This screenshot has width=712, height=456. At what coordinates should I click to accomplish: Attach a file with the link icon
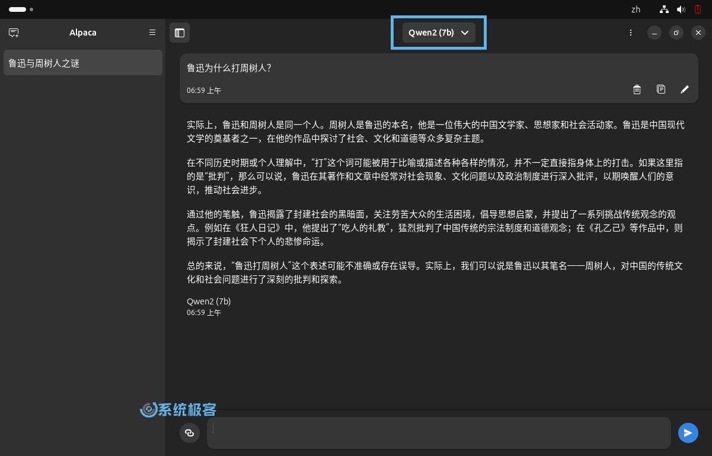(x=190, y=433)
